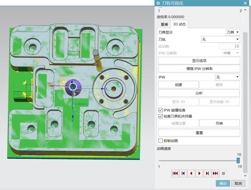
Task: Step forward one move
Action: click(x=207, y=173)
